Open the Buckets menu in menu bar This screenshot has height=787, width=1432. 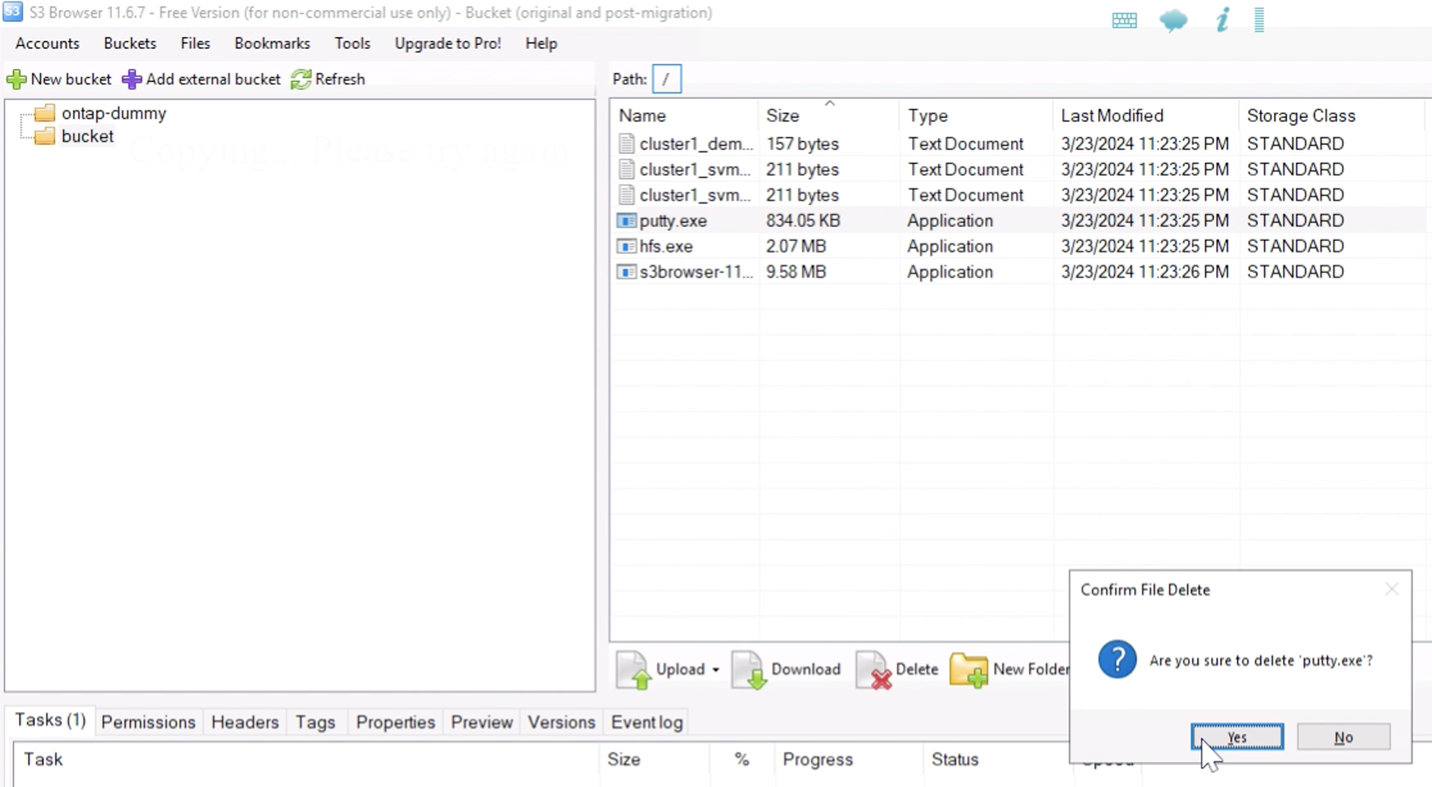pyautogui.click(x=129, y=43)
